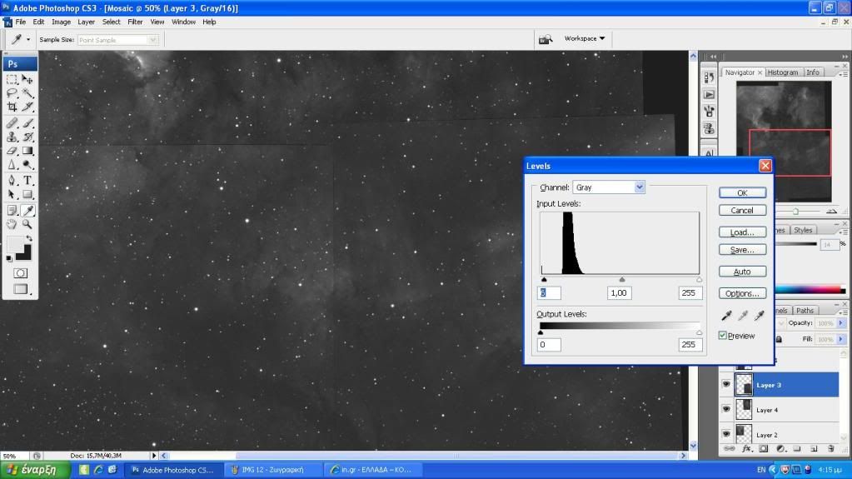Open the Filter menu

135,22
